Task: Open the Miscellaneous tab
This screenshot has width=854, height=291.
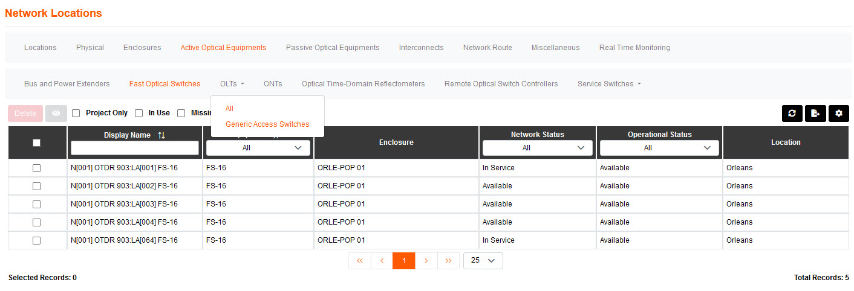Action: (x=556, y=48)
